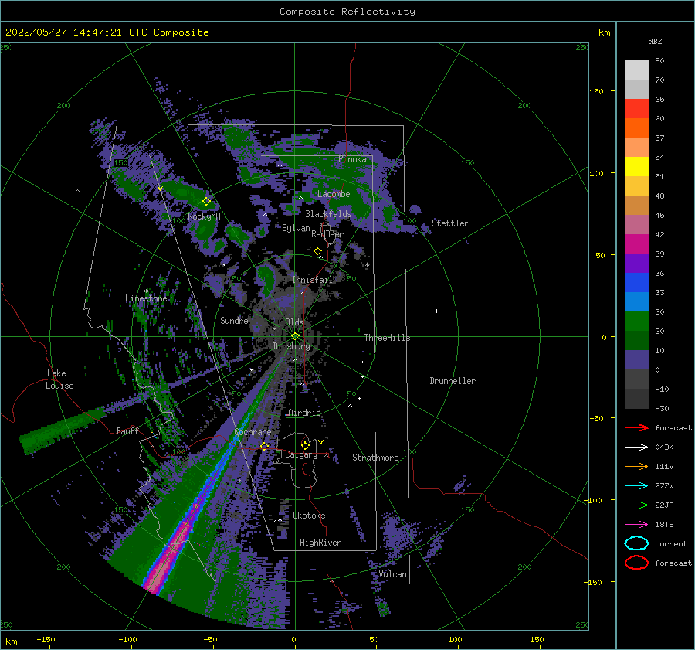Viewport: 695px width, 650px height.
Task: Click the white cross marker west of Drumheller area
Action: coord(436,311)
